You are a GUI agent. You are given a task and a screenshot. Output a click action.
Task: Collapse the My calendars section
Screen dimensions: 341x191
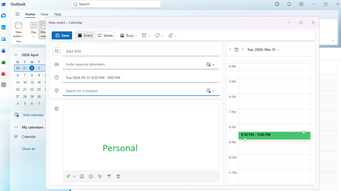click(x=16, y=127)
